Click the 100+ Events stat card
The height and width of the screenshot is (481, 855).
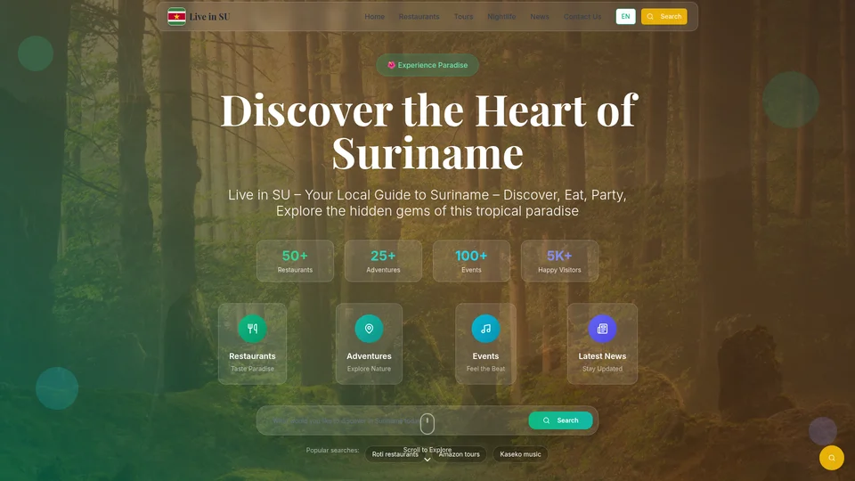pyautogui.click(x=471, y=261)
